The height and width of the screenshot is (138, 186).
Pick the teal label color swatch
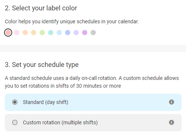pyautogui.click(x=51, y=33)
